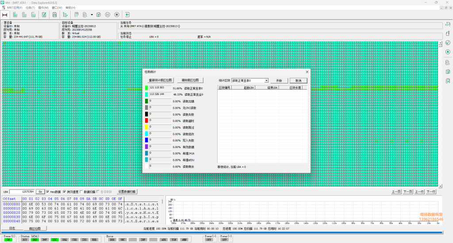
Task: Click the bright green 读取正常且非0 swatch
Action: pyautogui.click(x=146, y=88)
